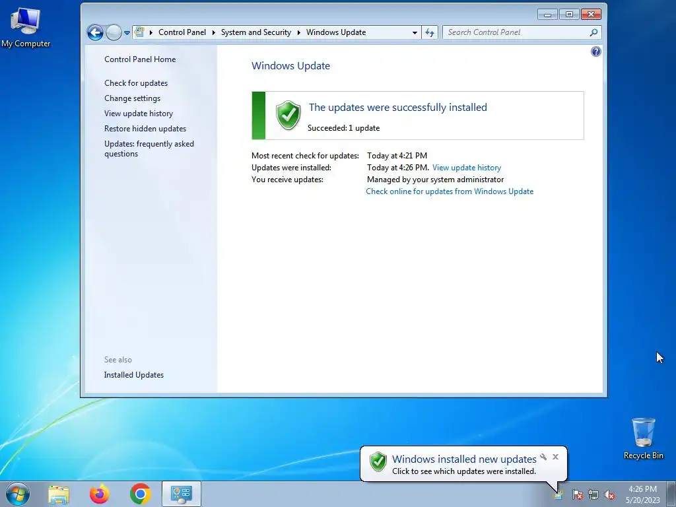Click the 'Succeeded: 1 update' text
The width and height of the screenshot is (676, 507).
343,128
